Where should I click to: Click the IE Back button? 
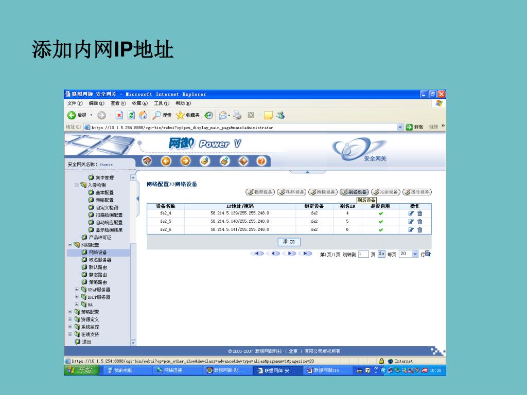pyautogui.click(x=77, y=115)
